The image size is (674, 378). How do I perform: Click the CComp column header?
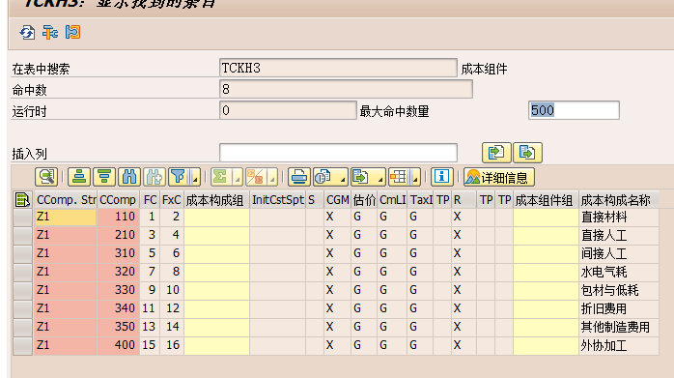coord(118,200)
